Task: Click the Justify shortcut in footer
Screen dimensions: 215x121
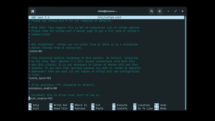Action: 120,109
